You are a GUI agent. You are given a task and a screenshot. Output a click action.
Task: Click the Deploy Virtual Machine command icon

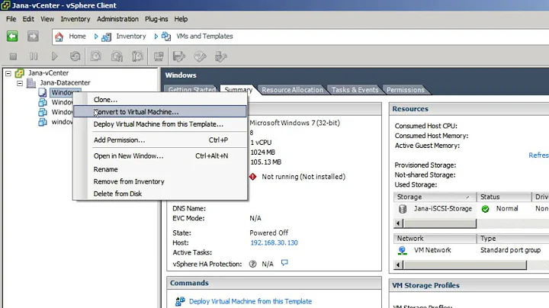pyautogui.click(x=180, y=301)
